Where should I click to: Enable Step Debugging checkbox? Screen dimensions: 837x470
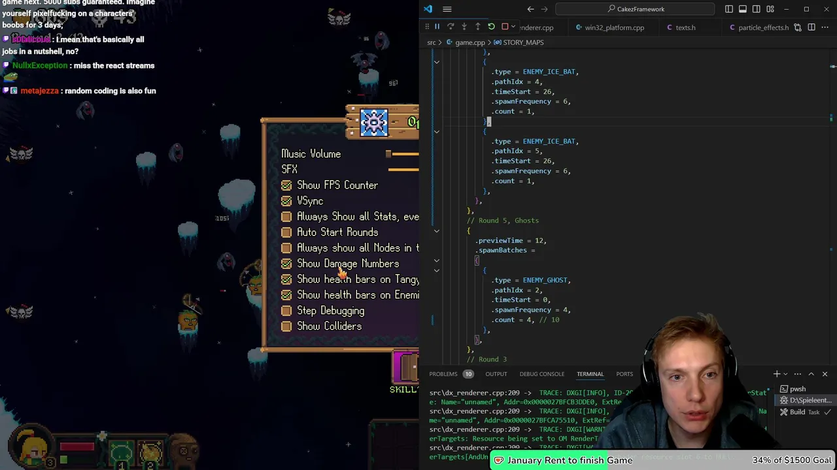[286, 311]
